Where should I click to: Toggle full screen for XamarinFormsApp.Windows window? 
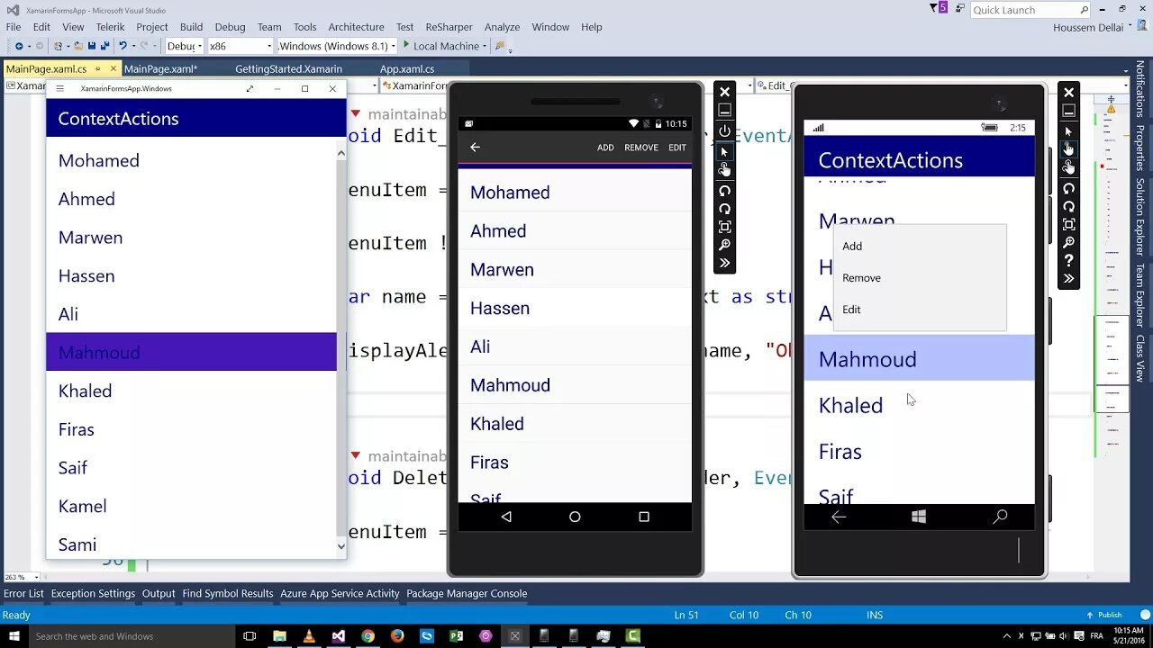click(250, 88)
